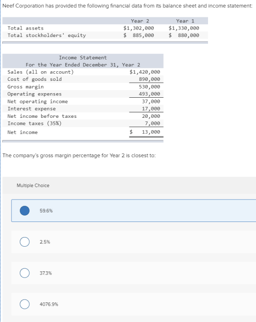Click the 'Multiple Choice' heading
The width and height of the screenshot is (256, 322).
[x=33, y=185]
